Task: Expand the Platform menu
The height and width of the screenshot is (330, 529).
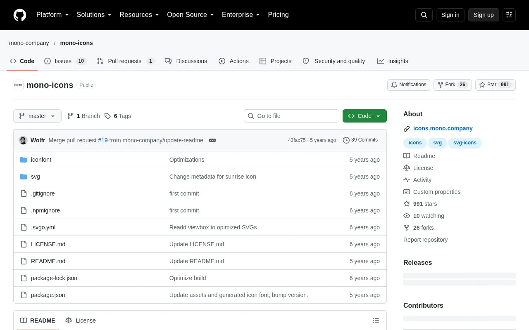Action: click(x=52, y=15)
